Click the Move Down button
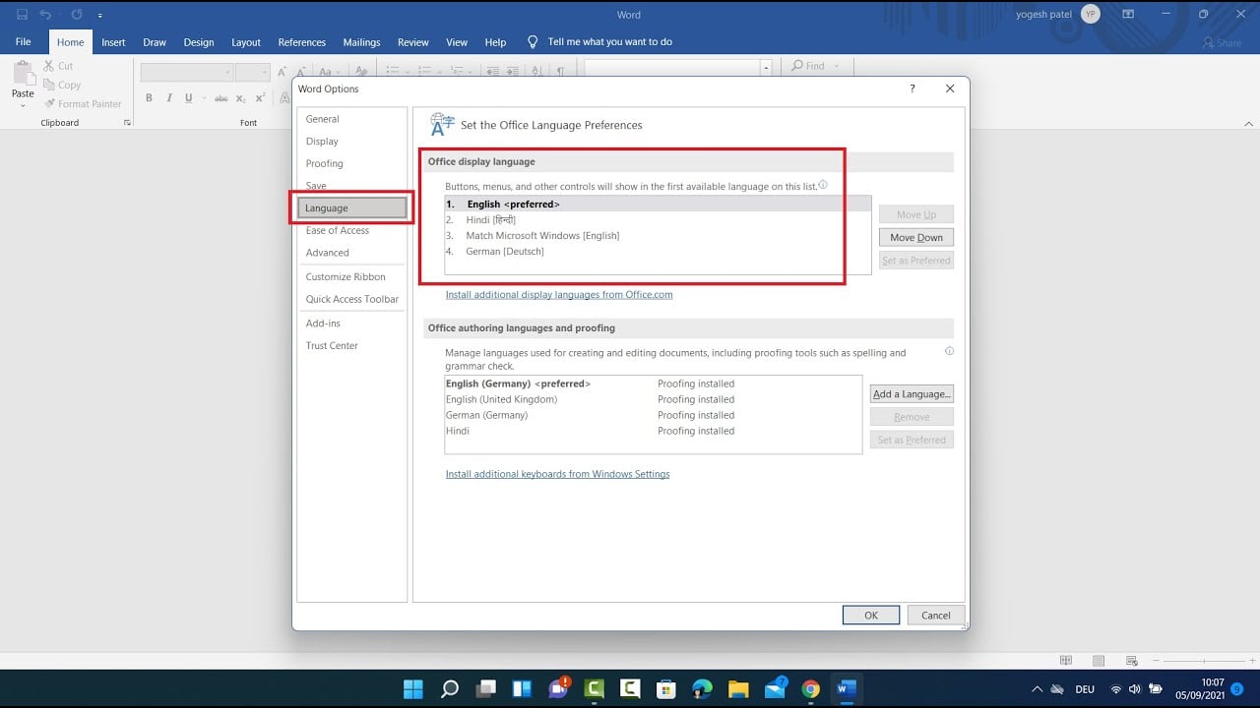The width and height of the screenshot is (1260, 708). tap(915, 237)
